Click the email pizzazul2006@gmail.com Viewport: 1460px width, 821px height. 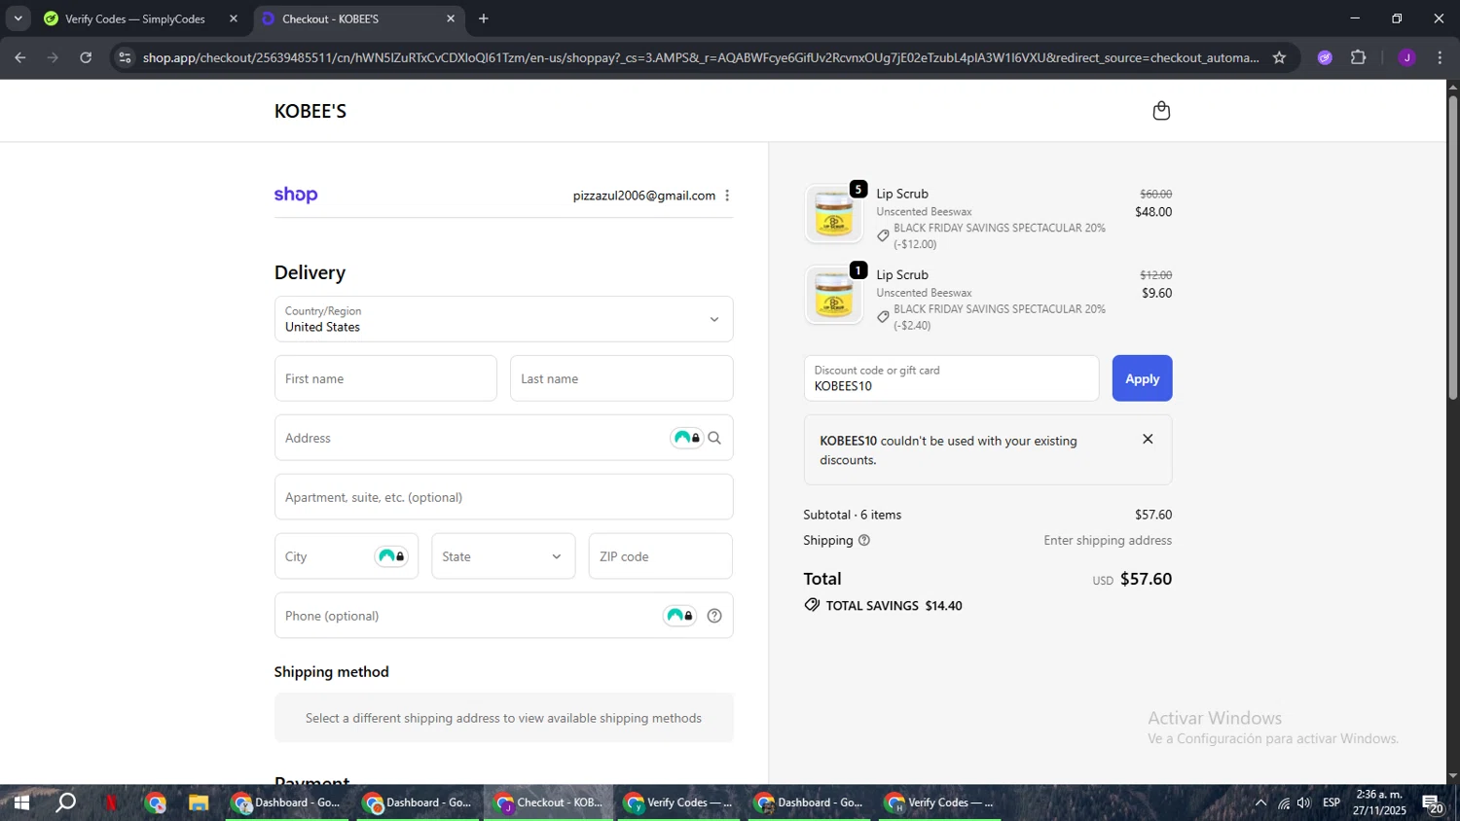tap(643, 196)
